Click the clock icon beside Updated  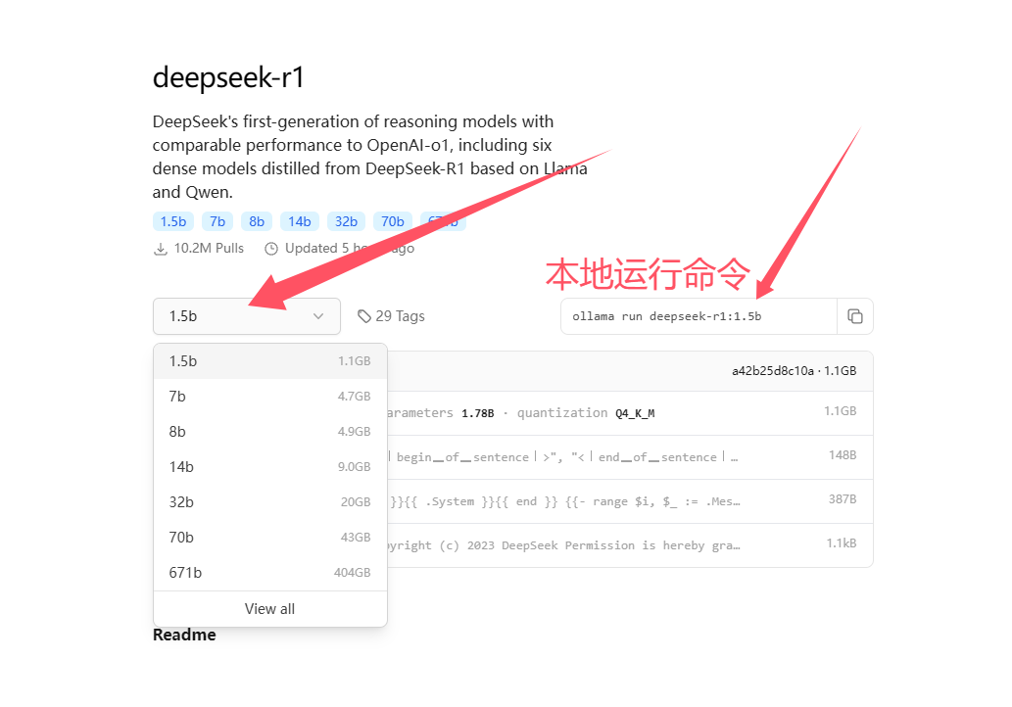click(x=271, y=249)
